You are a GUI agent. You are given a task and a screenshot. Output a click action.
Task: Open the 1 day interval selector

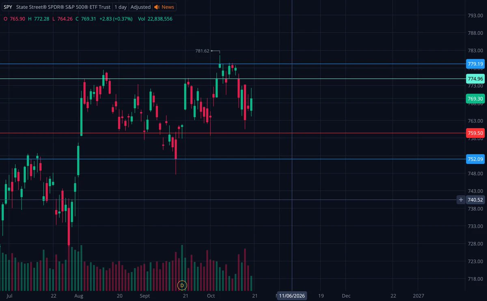(x=121, y=7)
